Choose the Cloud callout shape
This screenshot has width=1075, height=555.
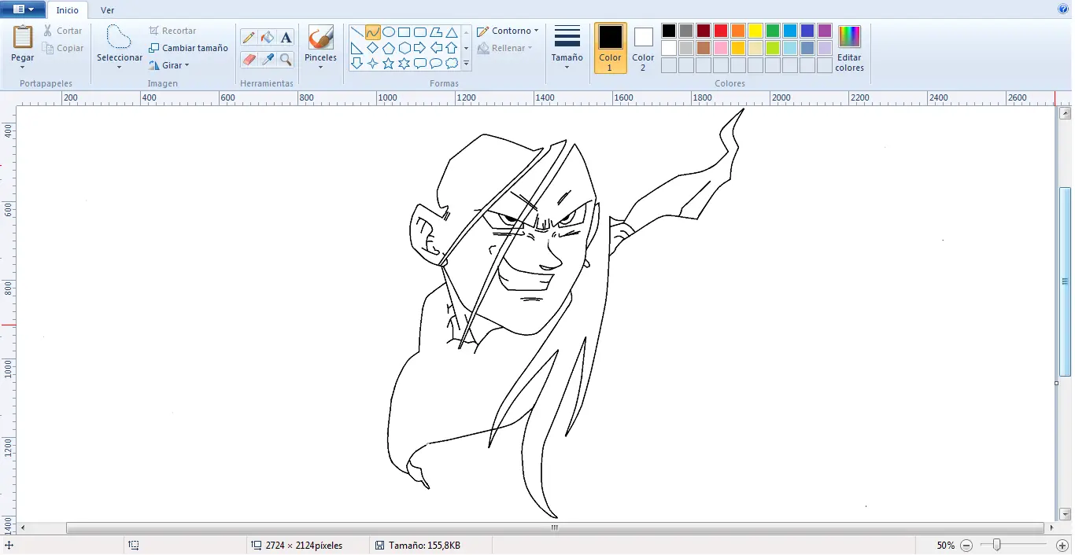[452, 64]
